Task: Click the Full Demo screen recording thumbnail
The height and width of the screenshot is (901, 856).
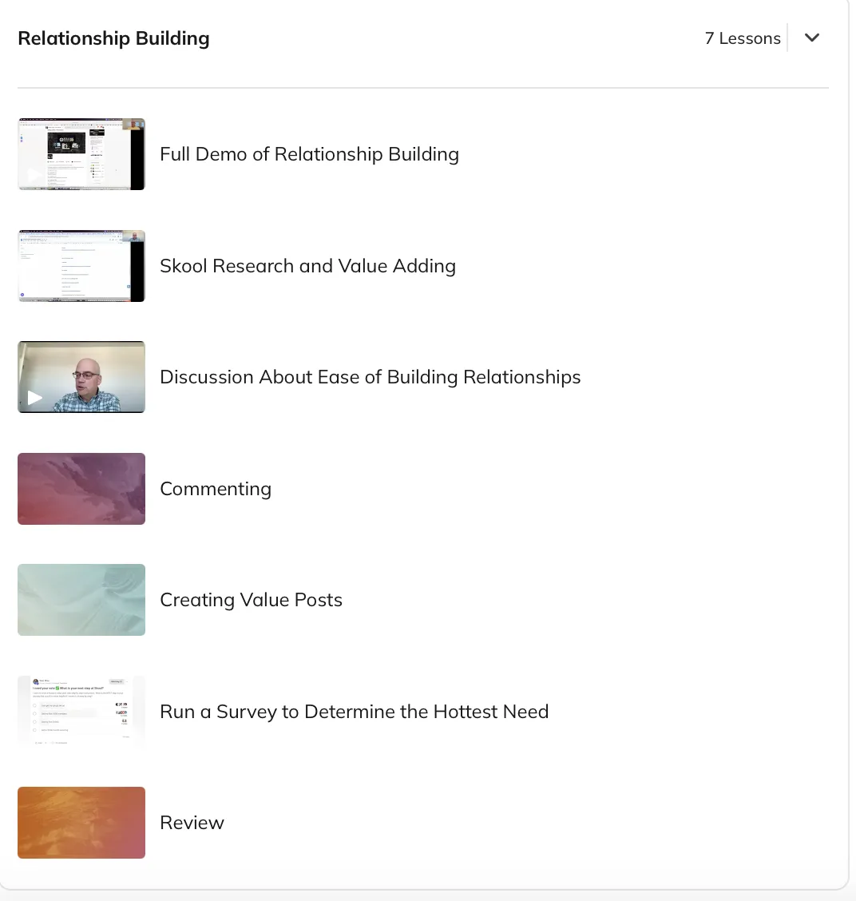Action: [x=81, y=154]
